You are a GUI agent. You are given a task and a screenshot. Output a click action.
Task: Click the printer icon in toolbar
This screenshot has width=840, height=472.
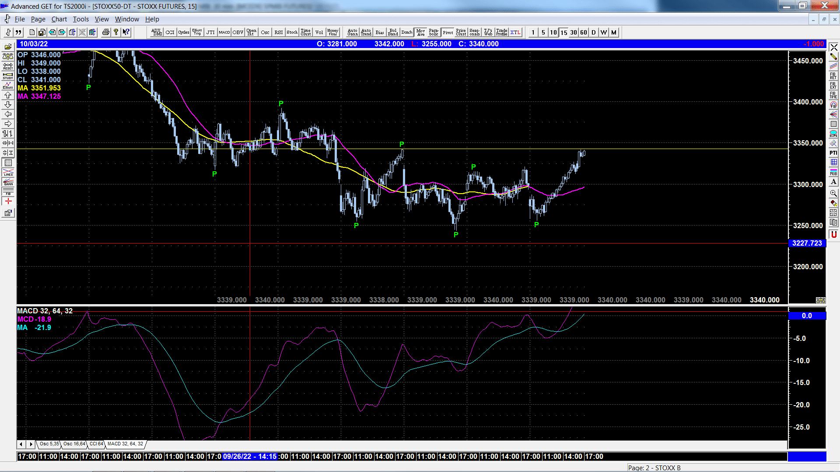(x=105, y=32)
